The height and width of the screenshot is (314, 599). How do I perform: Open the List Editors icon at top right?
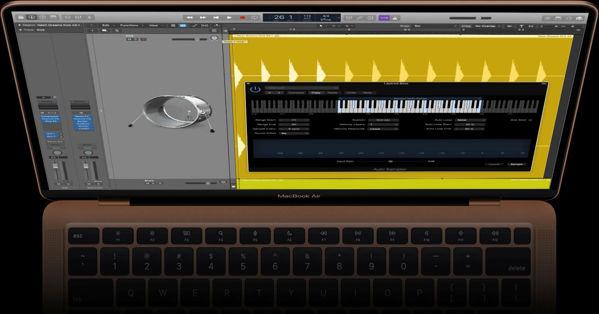click(x=547, y=18)
